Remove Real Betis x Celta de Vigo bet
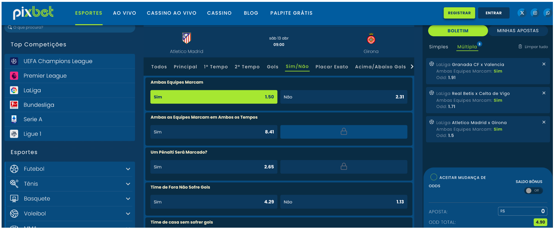 pyautogui.click(x=544, y=93)
